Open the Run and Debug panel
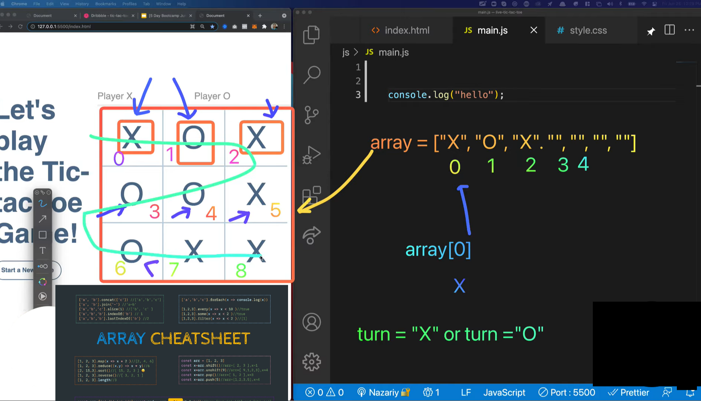Viewport: 701px width, 401px height. coord(312,155)
